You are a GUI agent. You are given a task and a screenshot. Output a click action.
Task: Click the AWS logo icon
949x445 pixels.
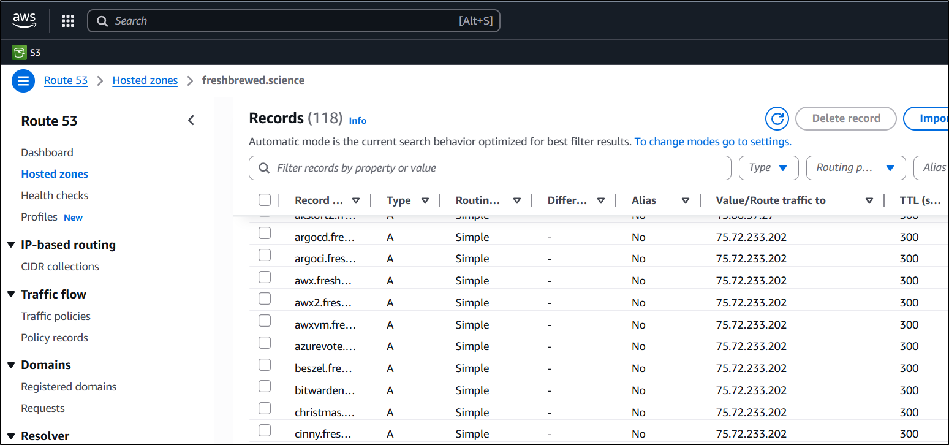click(x=25, y=21)
